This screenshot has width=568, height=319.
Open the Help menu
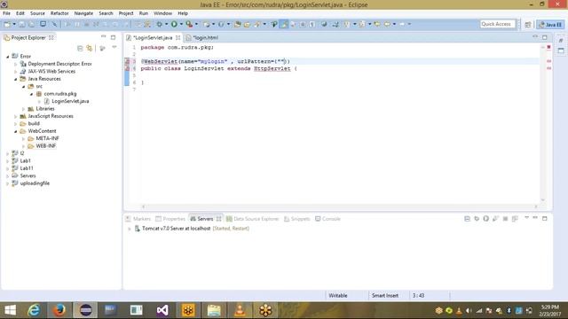183,13
